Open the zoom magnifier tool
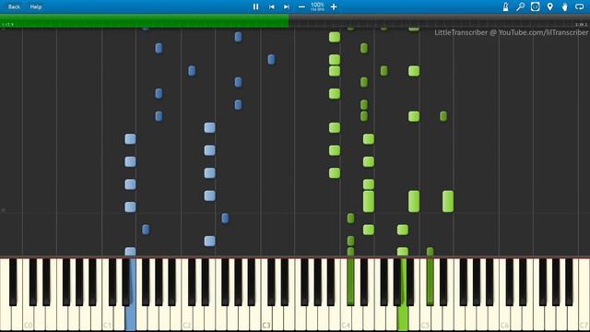The height and width of the screenshot is (332, 590). tap(520, 6)
